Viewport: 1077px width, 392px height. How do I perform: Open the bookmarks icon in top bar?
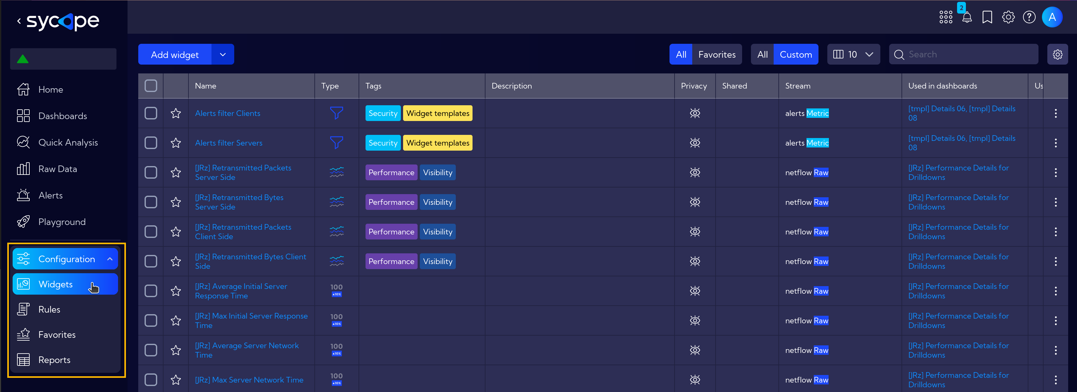987,17
